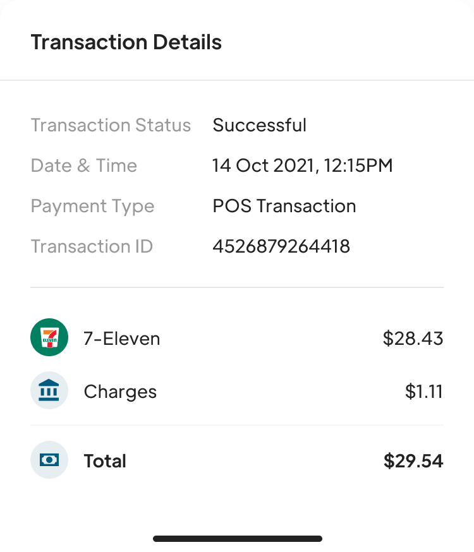Select the bank building icon beside Charges
The image size is (474, 552).
(x=49, y=390)
